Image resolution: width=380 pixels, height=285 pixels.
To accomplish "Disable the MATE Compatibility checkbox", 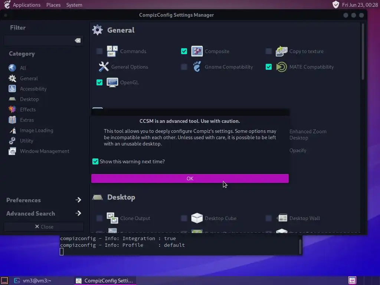I will tap(269, 67).
